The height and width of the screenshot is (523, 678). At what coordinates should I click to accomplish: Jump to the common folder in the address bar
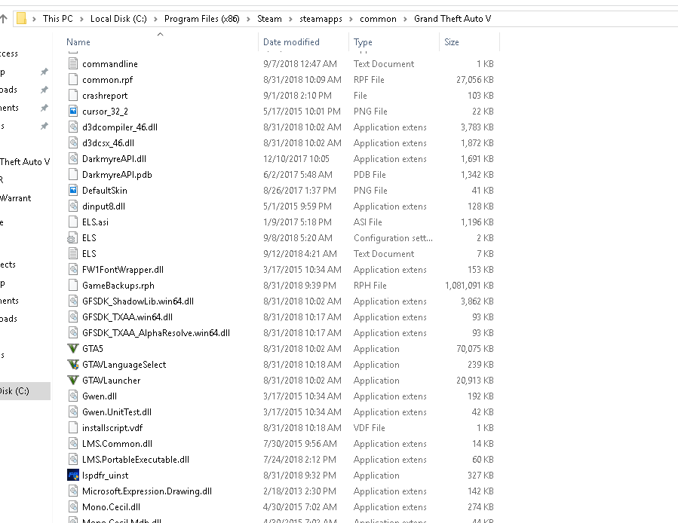coord(378,19)
